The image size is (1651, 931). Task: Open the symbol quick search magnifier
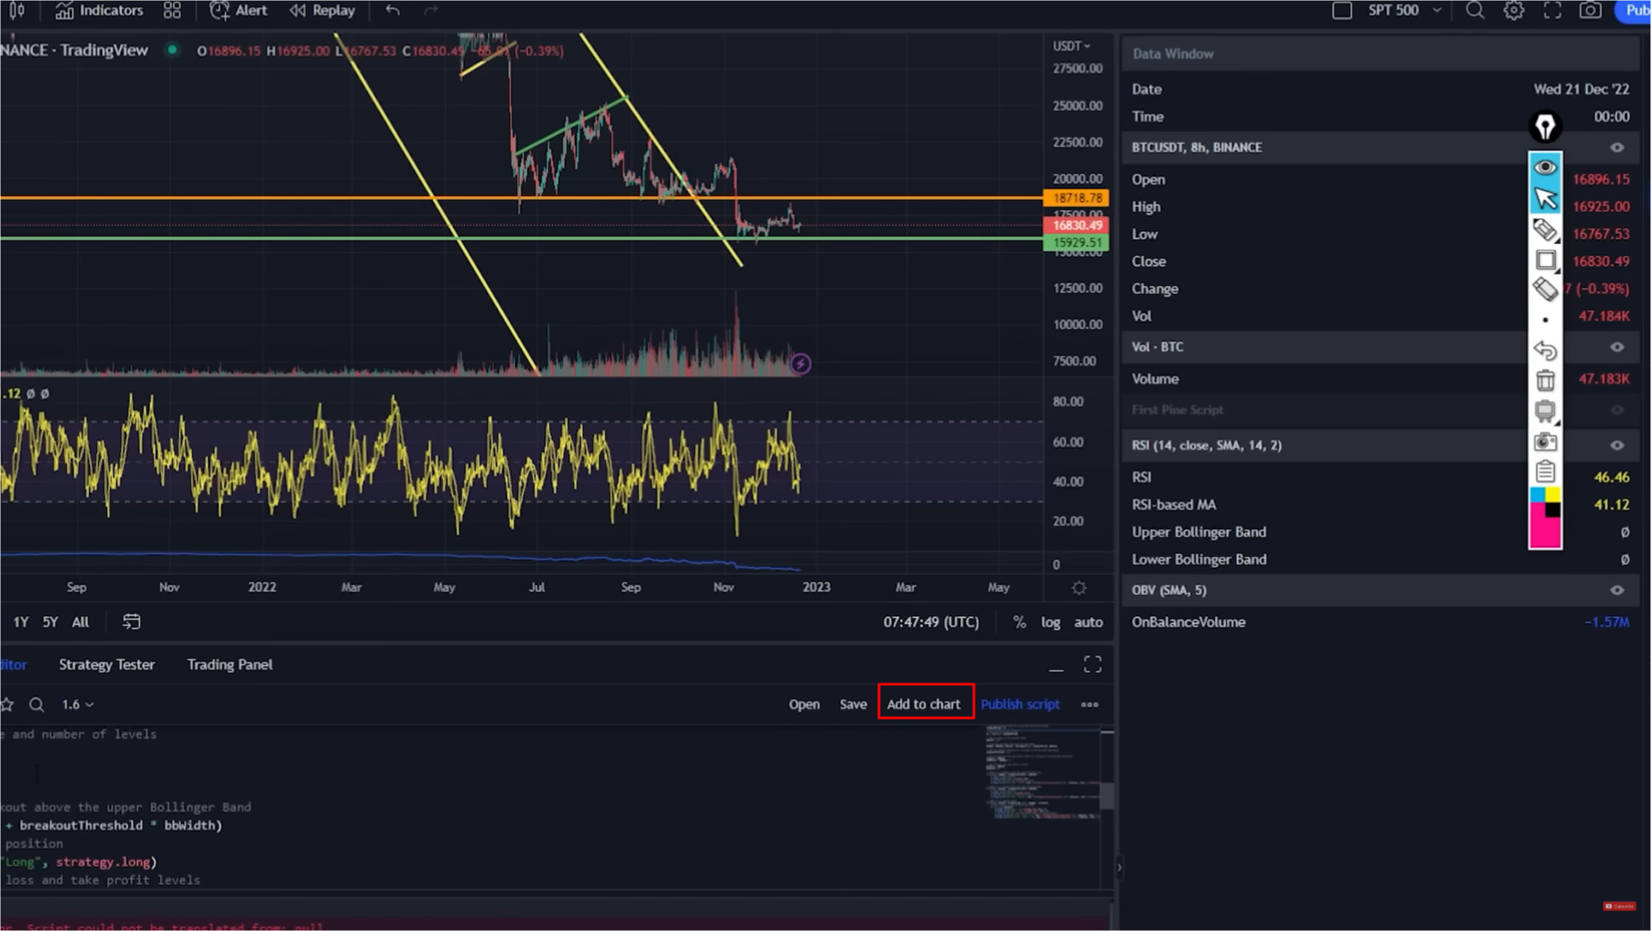[x=1475, y=10]
